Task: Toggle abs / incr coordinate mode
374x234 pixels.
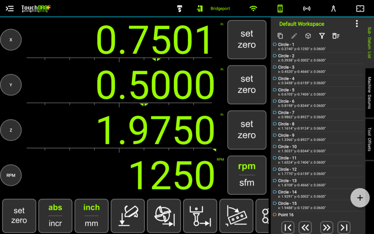Action: (55, 216)
